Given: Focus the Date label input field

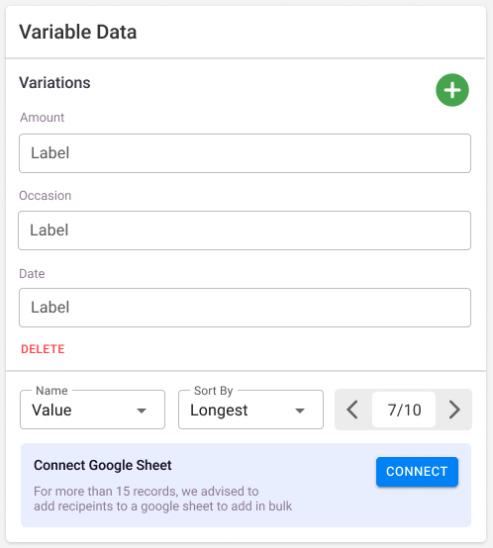Looking at the screenshot, I should point(245,308).
